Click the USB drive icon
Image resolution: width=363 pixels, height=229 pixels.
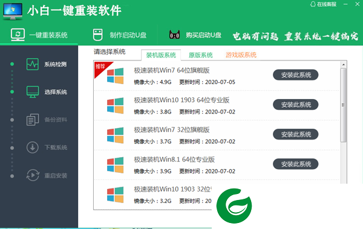click(x=97, y=35)
